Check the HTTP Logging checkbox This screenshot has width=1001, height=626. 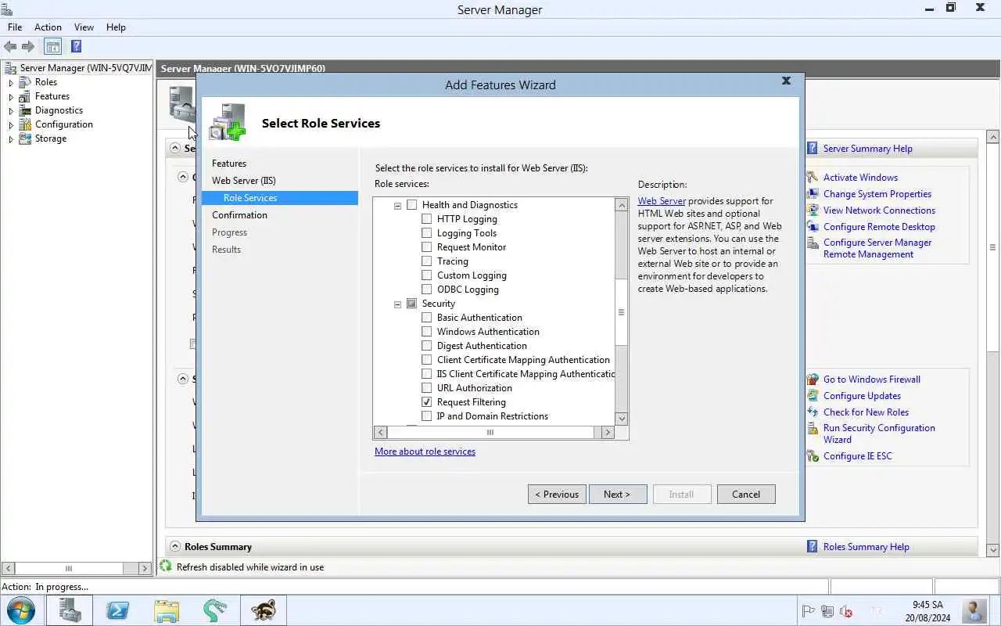tap(427, 219)
